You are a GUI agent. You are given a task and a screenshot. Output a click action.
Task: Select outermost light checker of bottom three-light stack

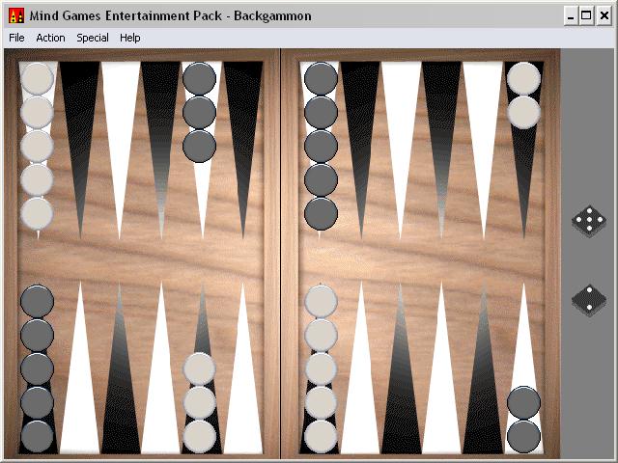200,437
